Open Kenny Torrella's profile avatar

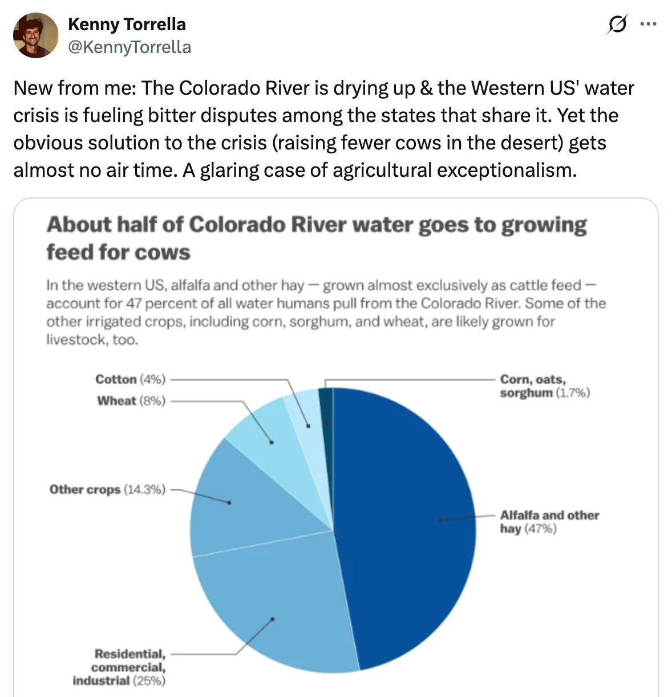pos(35,35)
